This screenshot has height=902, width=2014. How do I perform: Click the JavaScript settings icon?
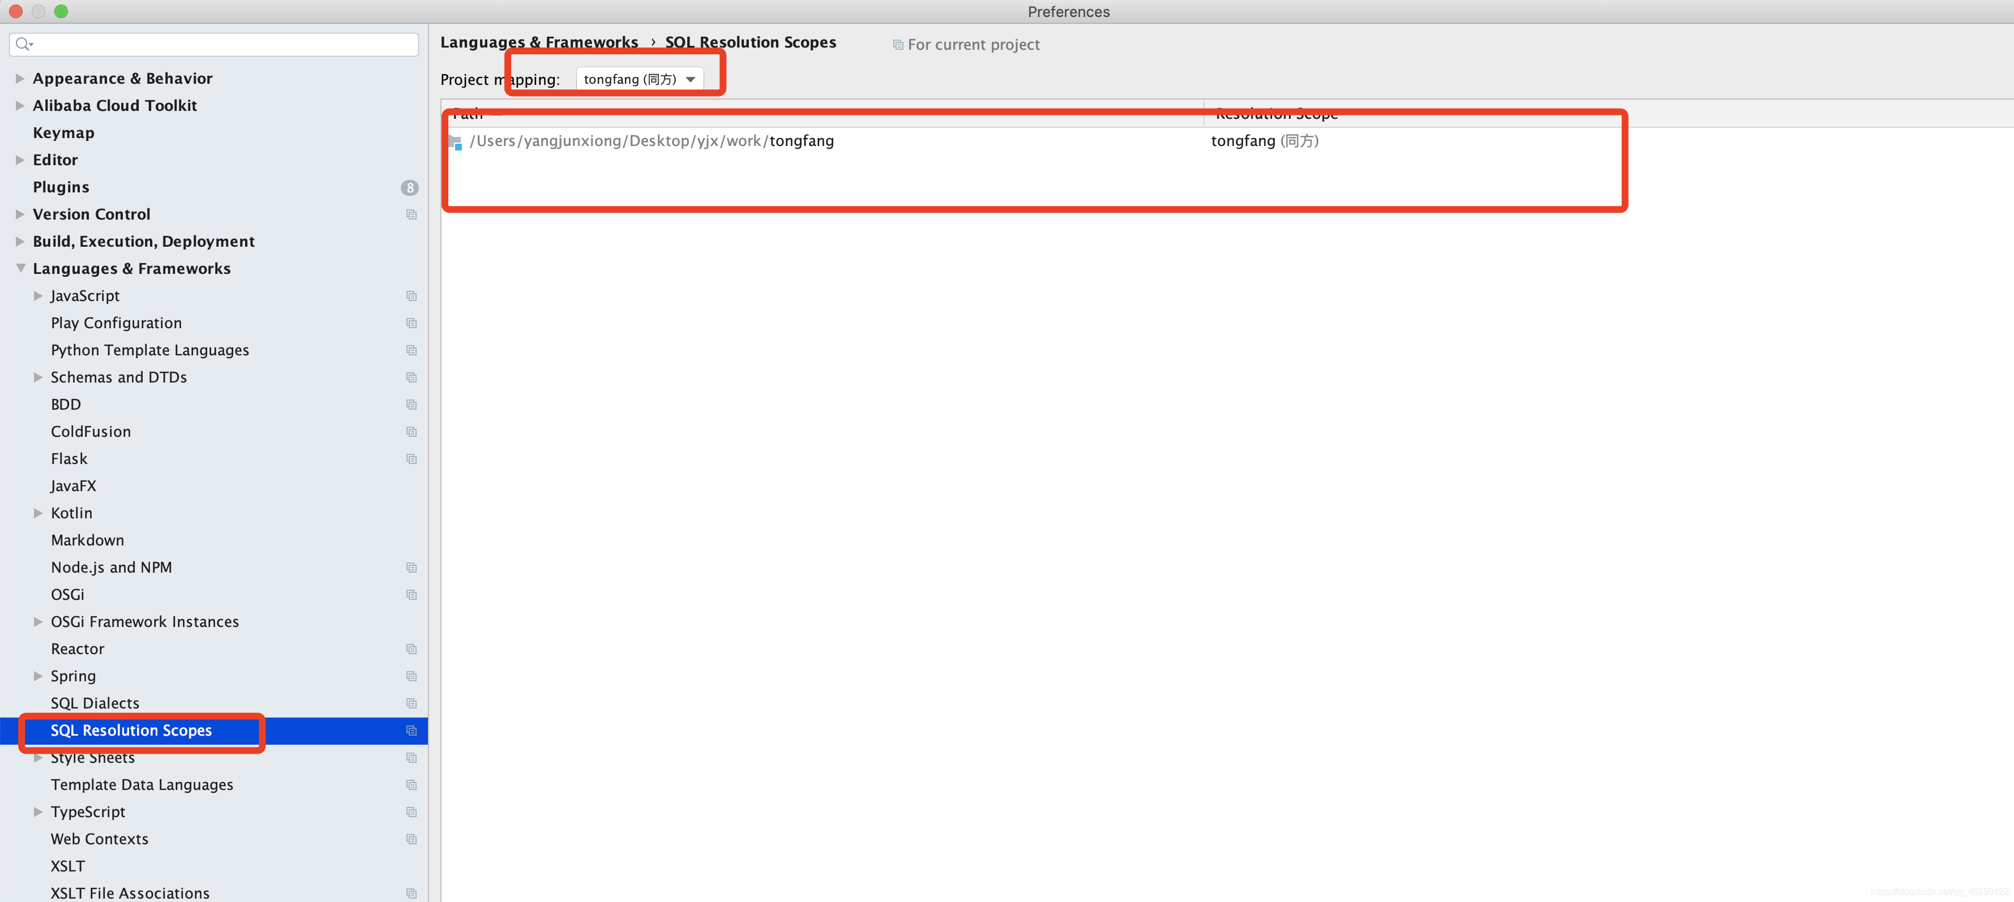pos(411,295)
